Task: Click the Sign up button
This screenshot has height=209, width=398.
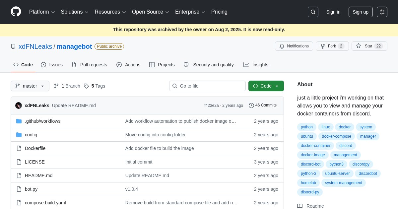Action: (361, 12)
